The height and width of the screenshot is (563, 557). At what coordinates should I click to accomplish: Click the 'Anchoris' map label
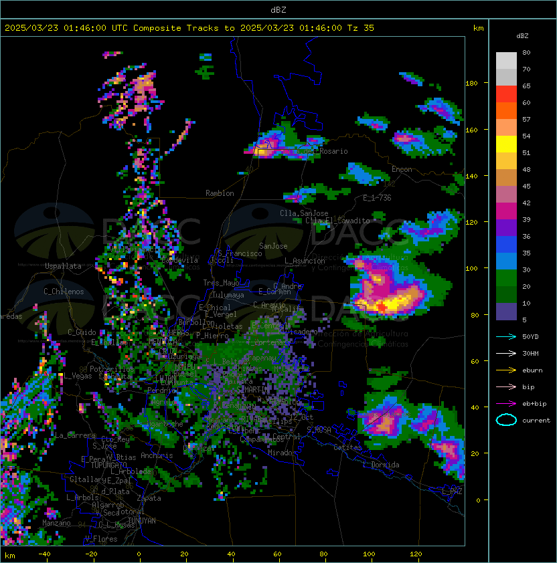point(157,455)
